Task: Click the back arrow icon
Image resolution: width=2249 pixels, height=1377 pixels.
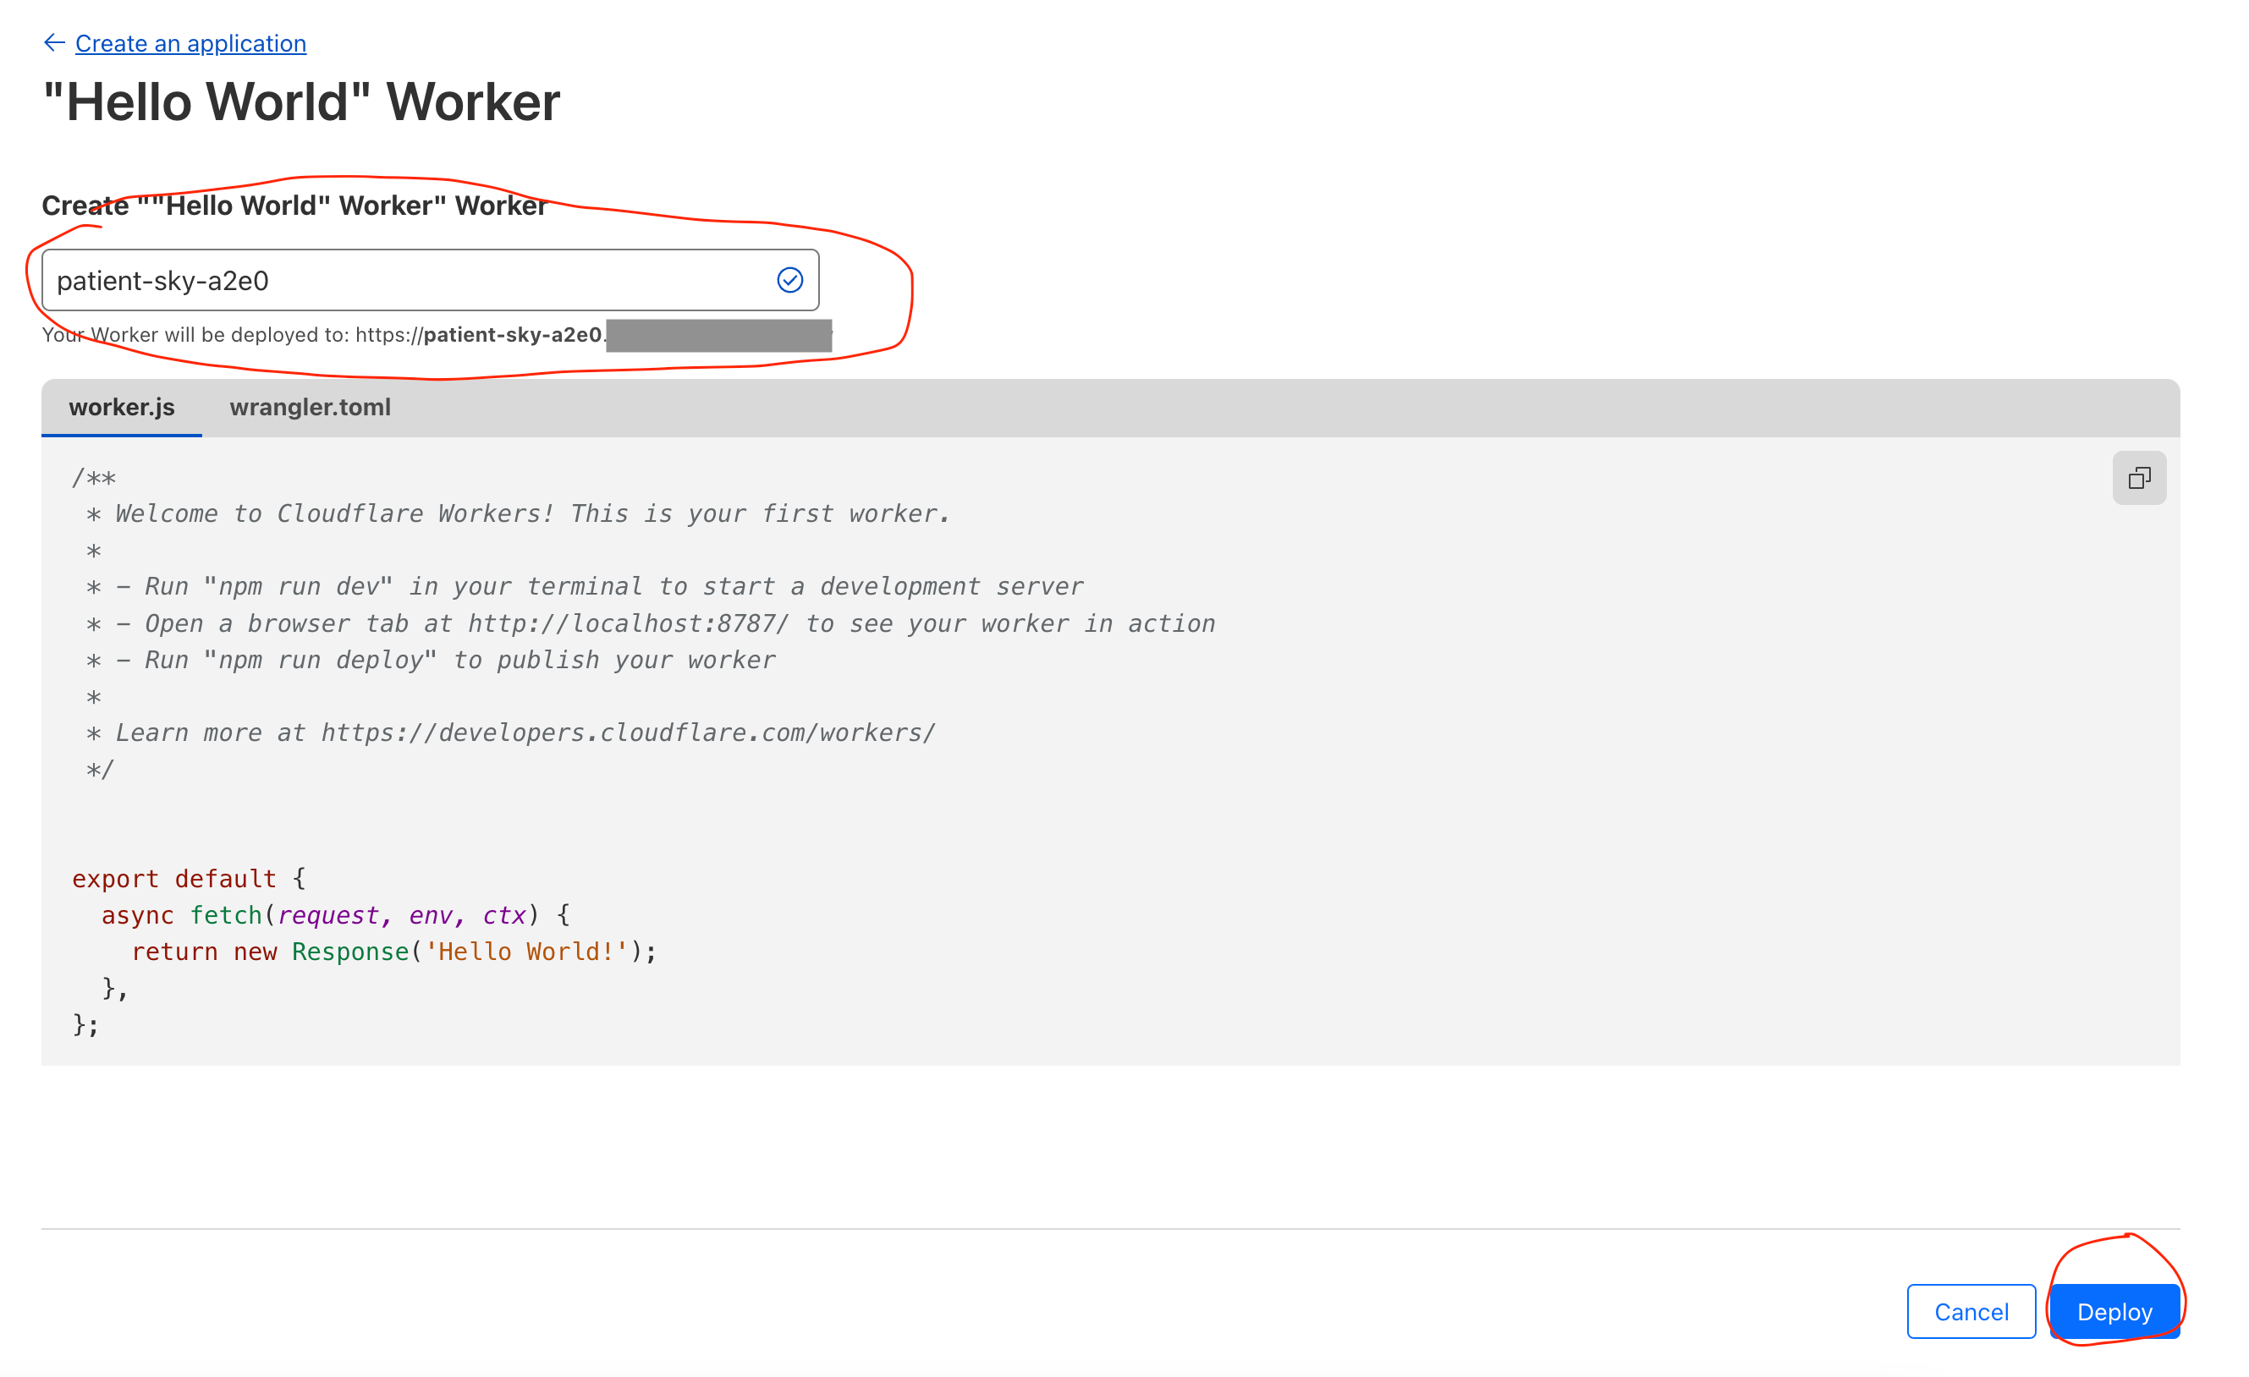Action: coord(54,43)
